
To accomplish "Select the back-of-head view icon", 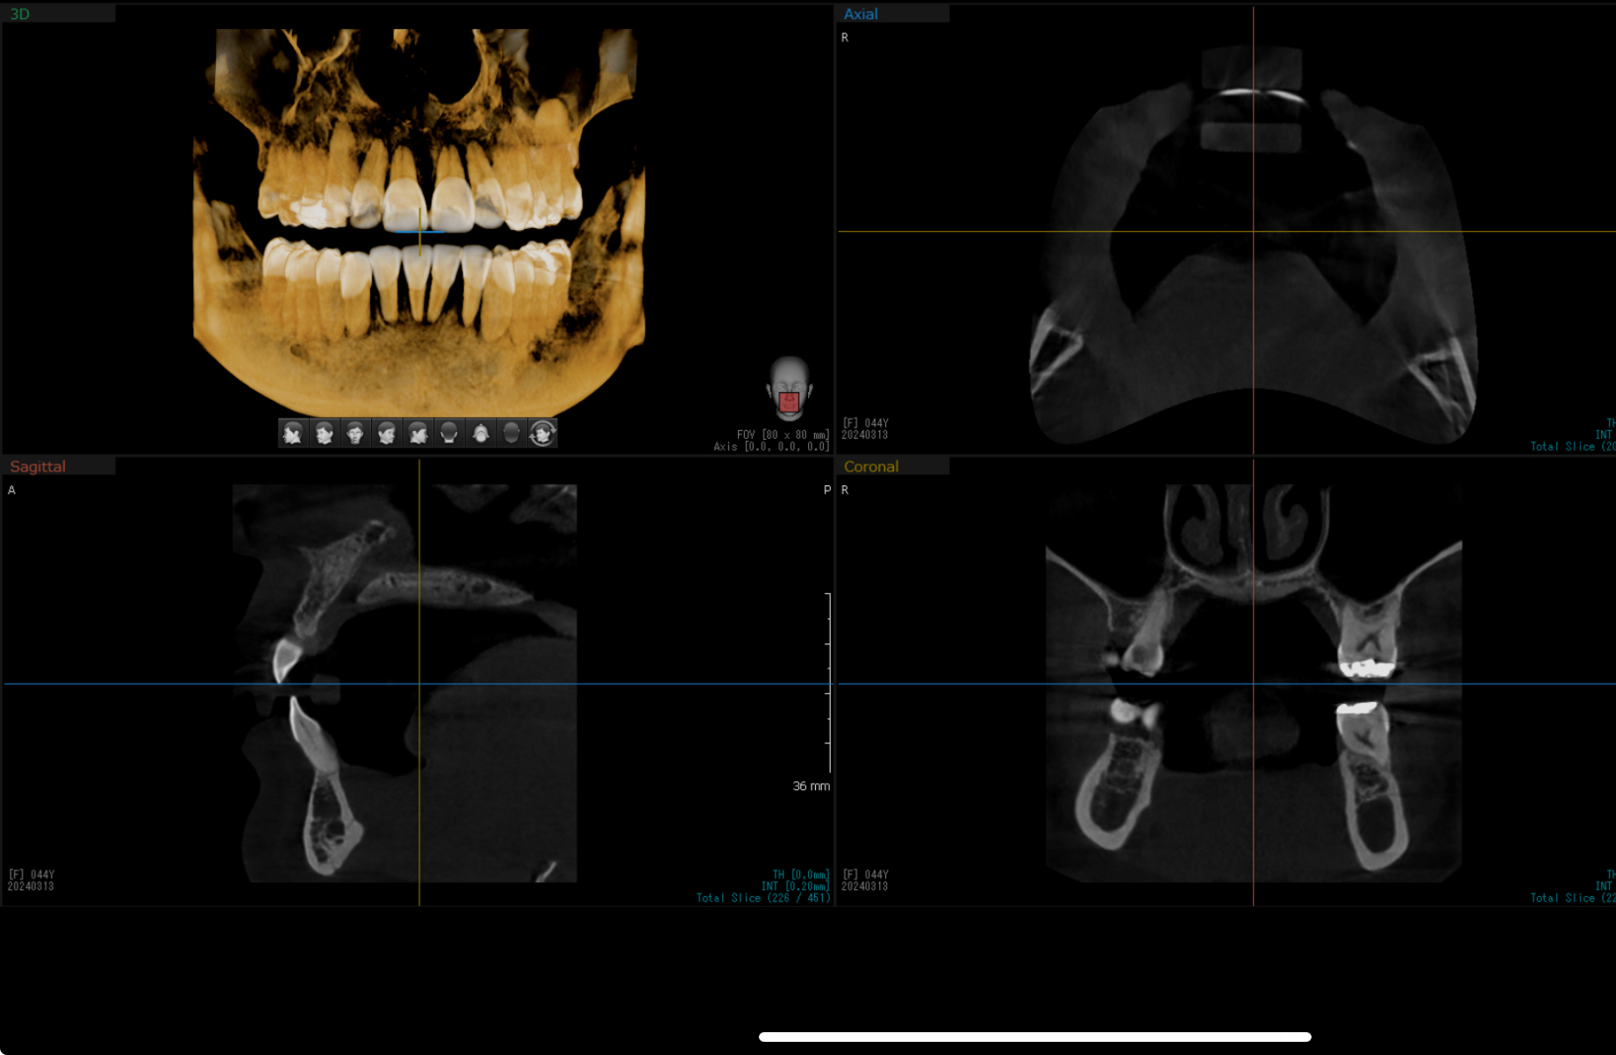I will [x=449, y=433].
